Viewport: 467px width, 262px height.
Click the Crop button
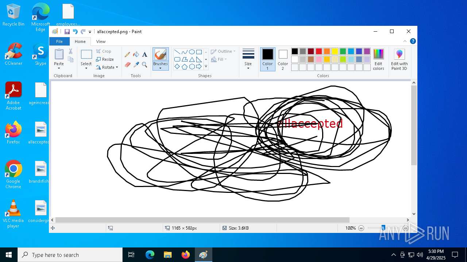pos(104,51)
